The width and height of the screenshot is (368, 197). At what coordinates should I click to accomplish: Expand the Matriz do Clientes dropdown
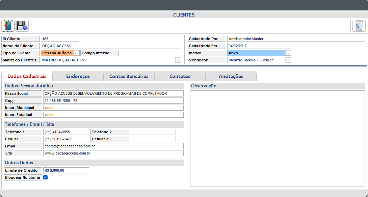178,60
